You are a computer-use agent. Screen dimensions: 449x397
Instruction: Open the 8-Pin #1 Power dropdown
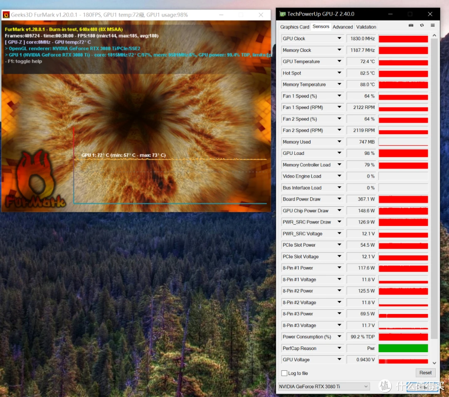pos(339,268)
